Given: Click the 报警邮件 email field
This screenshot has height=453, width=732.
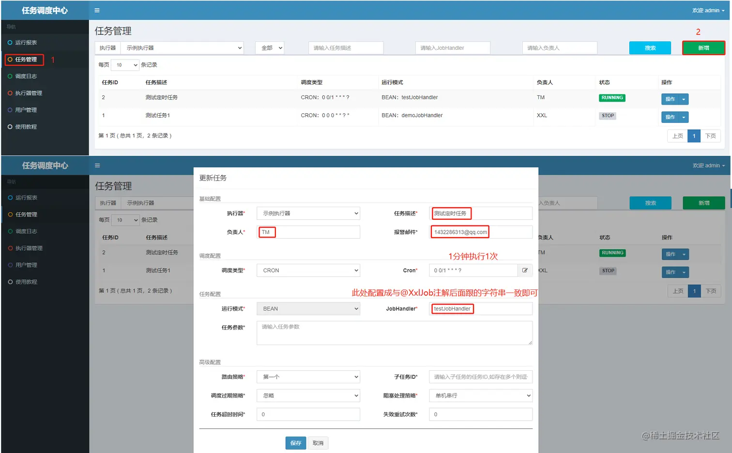Looking at the screenshot, I should pyautogui.click(x=481, y=232).
